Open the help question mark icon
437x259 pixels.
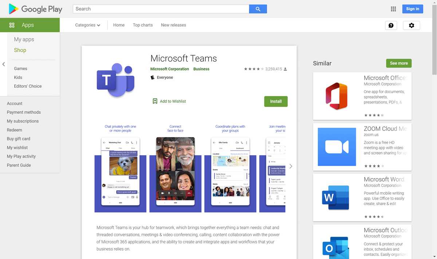pos(391,25)
